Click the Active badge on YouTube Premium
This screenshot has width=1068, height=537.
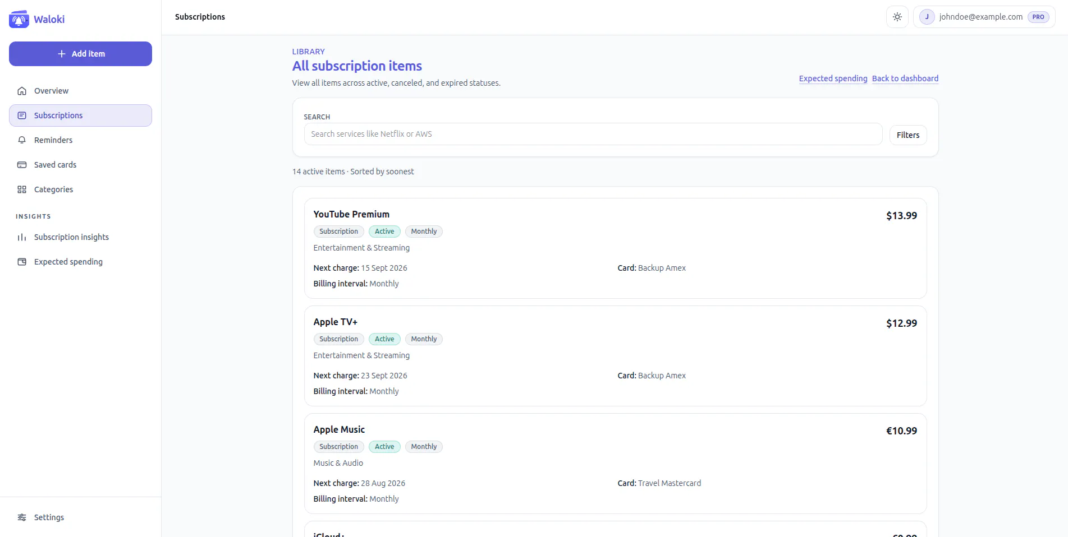(x=384, y=232)
